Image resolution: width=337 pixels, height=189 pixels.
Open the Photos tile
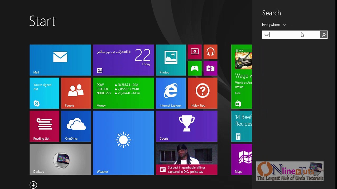pyautogui.click(x=171, y=60)
